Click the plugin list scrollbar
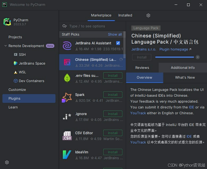This screenshot has width=207, height=169. [124, 45]
